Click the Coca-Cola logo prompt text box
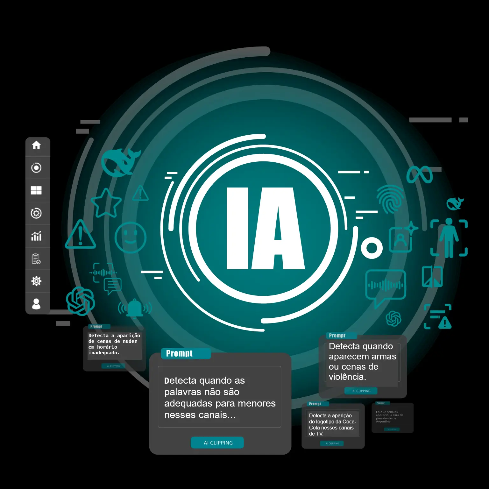 332,424
